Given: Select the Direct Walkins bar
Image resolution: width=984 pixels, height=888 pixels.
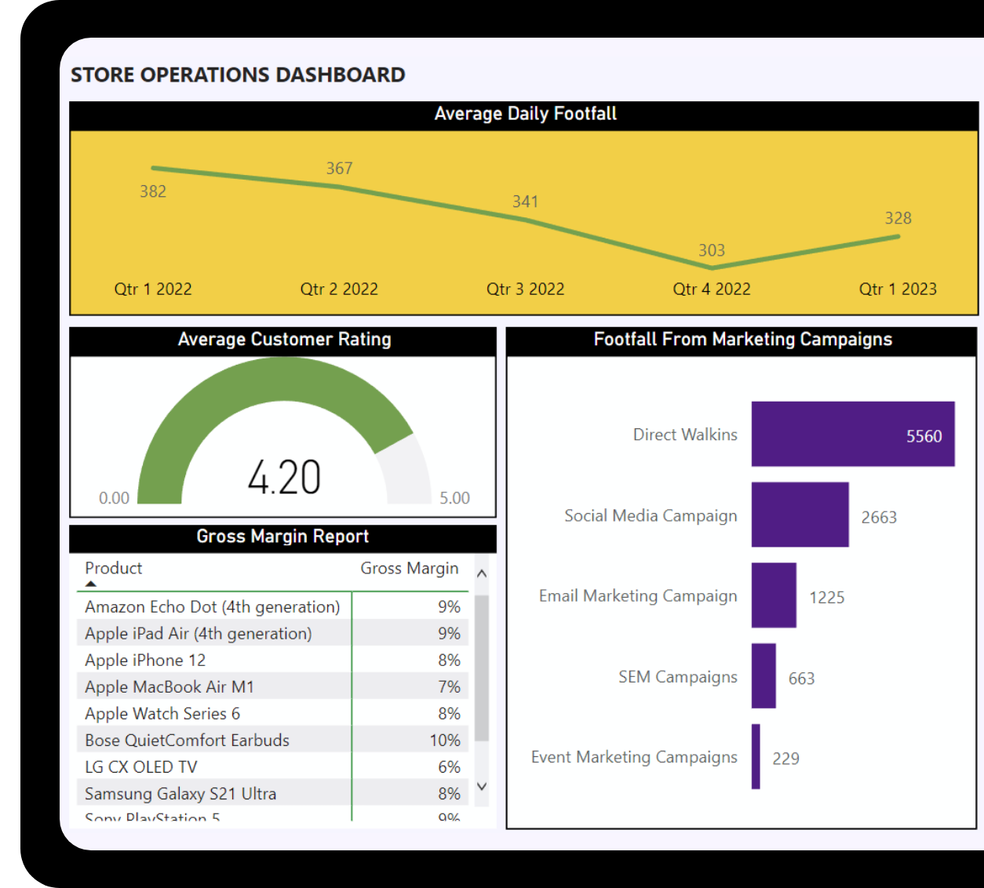Looking at the screenshot, I should point(853,434).
